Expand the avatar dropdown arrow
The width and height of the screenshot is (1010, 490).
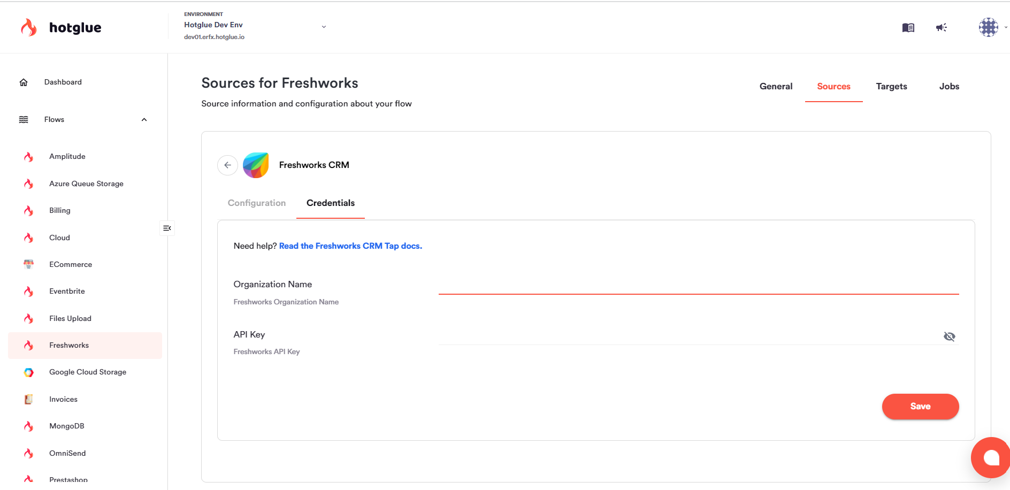coord(1006,27)
